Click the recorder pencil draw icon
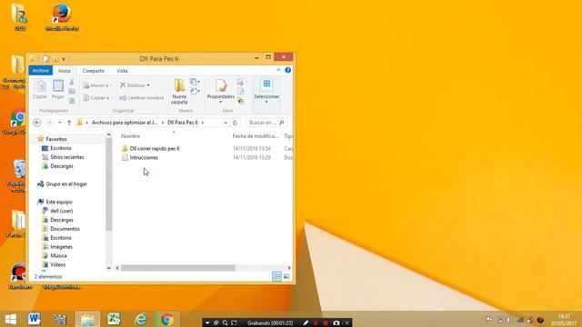 (x=306, y=323)
